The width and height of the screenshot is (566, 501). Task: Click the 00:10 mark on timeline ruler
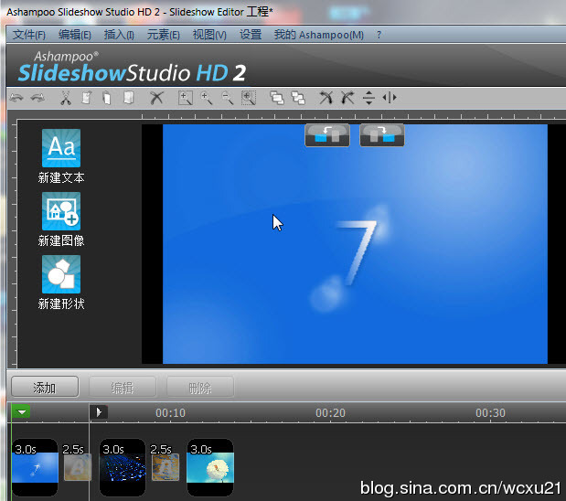tap(170, 412)
